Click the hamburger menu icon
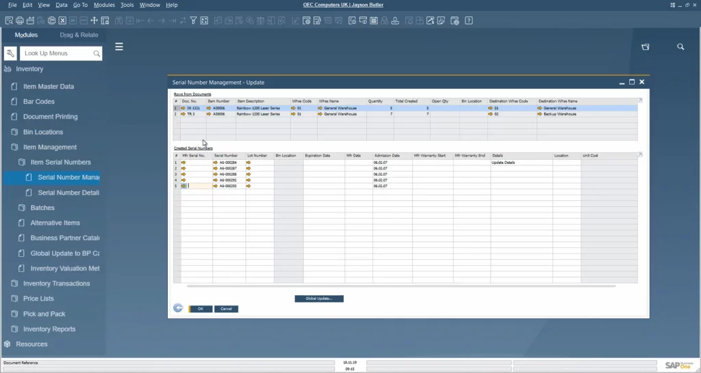Image resolution: width=701 pixels, height=373 pixels. [119, 47]
